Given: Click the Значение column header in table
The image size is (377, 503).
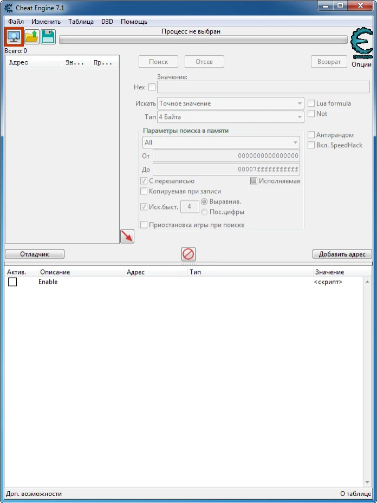Looking at the screenshot, I should (x=342, y=272).
